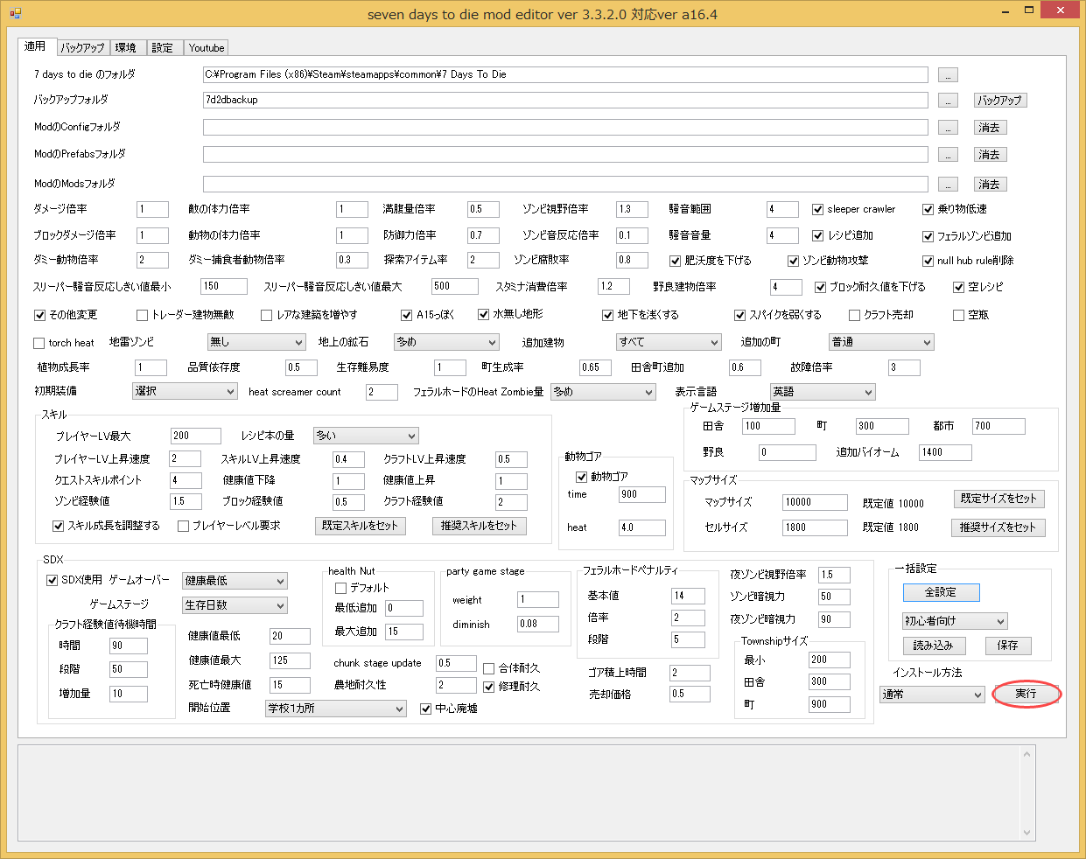Open the 地上の鉱石 dropdown
The image size is (1086, 859).
tap(446, 342)
